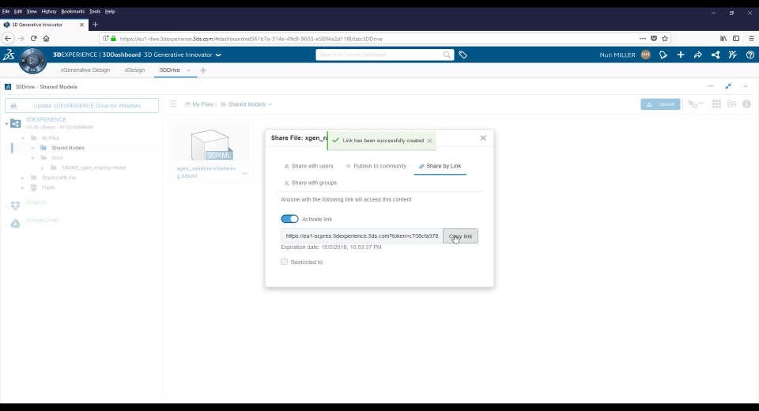Open the 3DDrive tab dropdown arrow

point(188,70)
